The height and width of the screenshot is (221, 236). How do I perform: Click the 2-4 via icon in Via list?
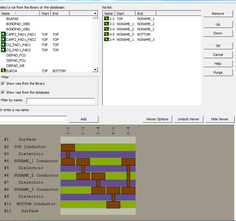[106, 40]
